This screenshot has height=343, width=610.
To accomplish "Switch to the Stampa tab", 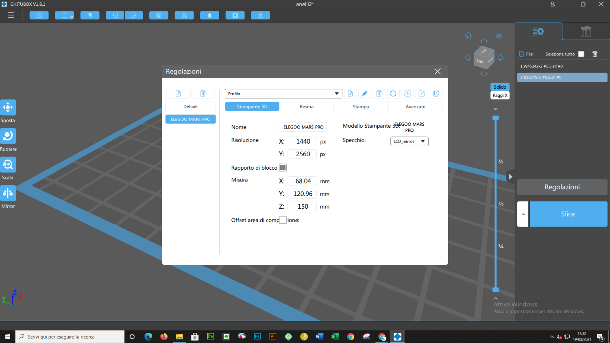I will (x=361, y=107).
